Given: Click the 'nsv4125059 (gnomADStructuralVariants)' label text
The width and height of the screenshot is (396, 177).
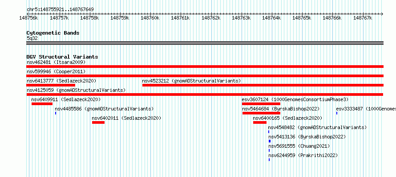Looking at the screenshot, I should (x=76, y=90).
